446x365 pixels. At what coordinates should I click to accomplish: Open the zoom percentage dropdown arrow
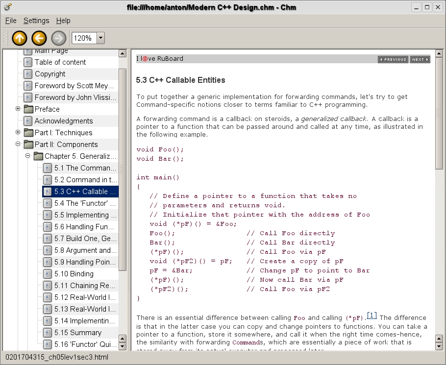100,38
